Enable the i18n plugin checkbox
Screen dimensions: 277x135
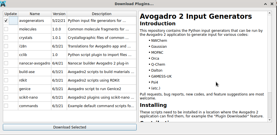(6, 46)
